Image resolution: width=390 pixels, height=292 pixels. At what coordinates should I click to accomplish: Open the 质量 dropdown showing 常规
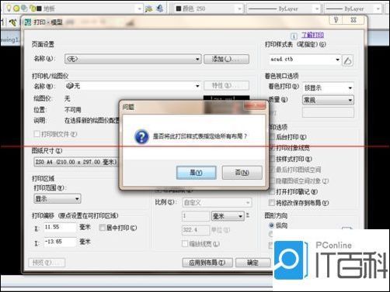pos(328,100)
